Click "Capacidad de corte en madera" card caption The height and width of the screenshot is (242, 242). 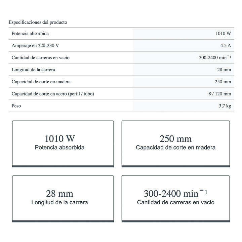[x=175, y=148]
